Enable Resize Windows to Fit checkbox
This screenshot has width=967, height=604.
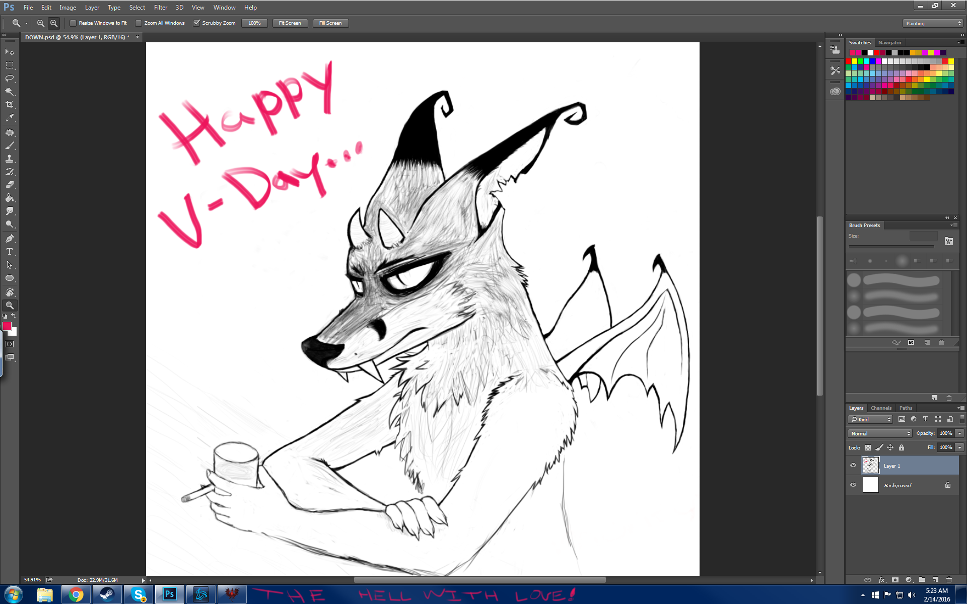click(73, 23)
